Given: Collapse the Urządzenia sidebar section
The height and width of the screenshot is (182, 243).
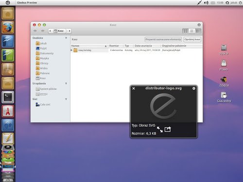Looking at the screenshot, I should point(66,83).
